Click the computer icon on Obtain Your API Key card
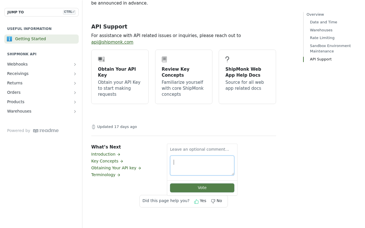The width and height of the screenshot is (365, 228). [x=101, y=59]
